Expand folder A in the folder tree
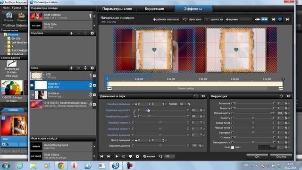The width and height of the screenshot is (302, 170). (x=6, y=46)
